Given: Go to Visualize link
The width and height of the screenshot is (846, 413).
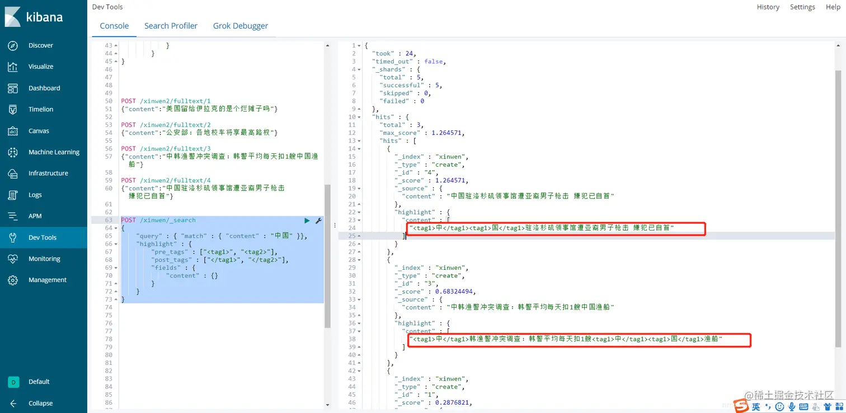Looking at the screenshot, I should [x=41, y=67].
